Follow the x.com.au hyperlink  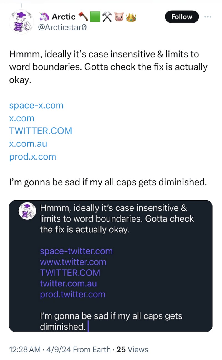point(28,144)
